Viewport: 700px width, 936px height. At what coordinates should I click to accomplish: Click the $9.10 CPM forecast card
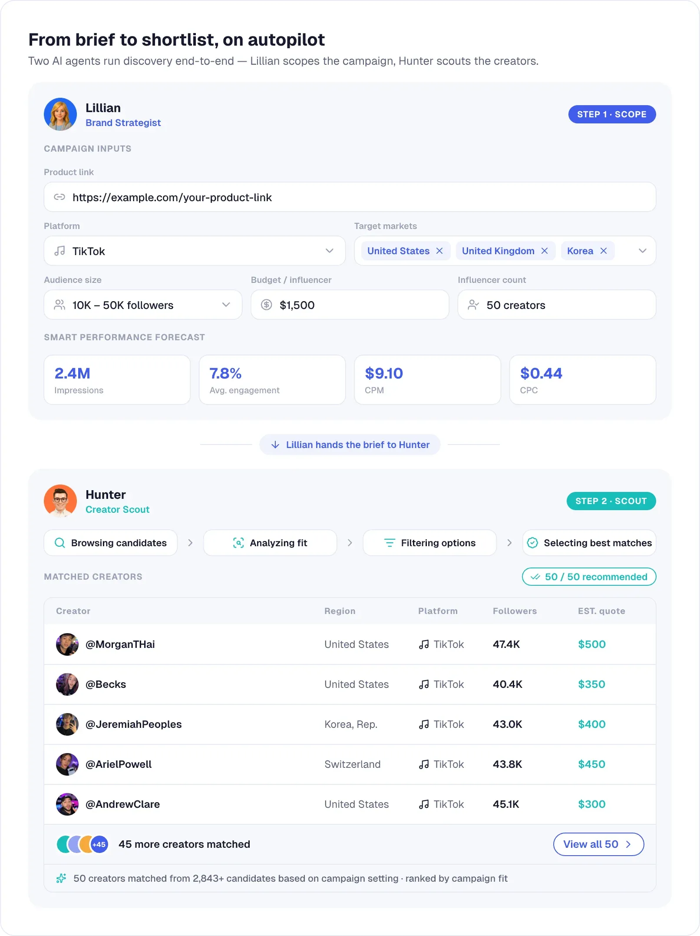[427, 380]
